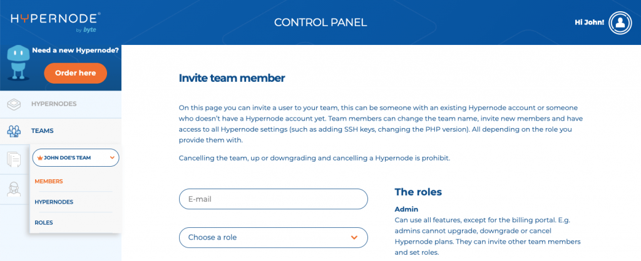641x261 pixels.
Task: Open the Teams sidebar section
Action: pos(43,131)
